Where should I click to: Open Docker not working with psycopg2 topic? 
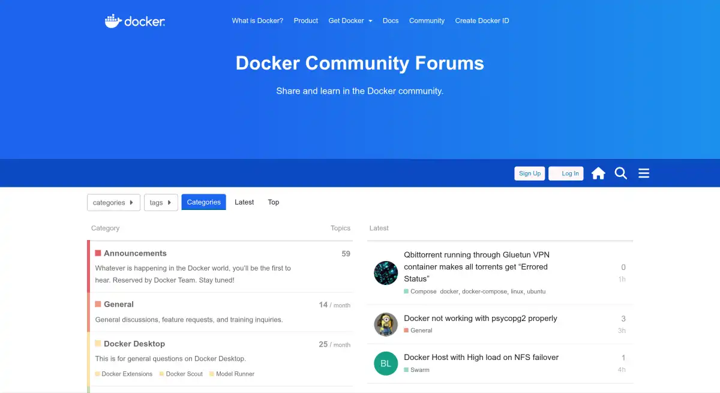[x=481, y=318]
